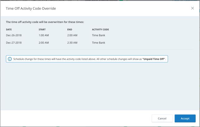200x127 pixels.
Task: Click the START column header
Action: (42, 29)
